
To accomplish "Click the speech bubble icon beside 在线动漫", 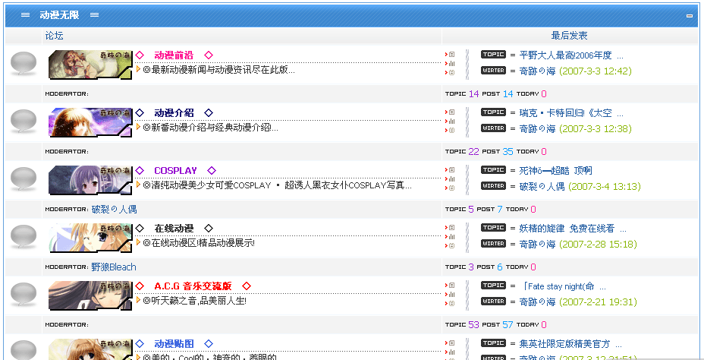I will [24, 237].
